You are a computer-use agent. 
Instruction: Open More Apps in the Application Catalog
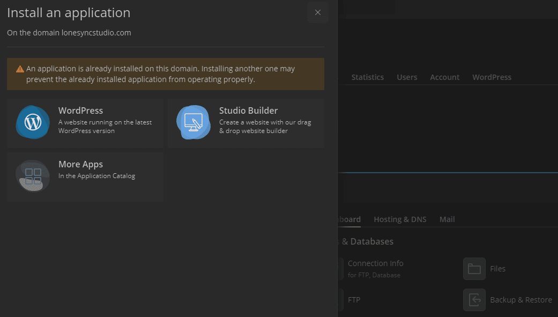pos(80,165)
